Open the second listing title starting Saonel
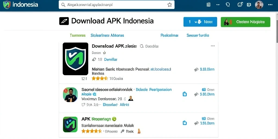The width and height of the screenshot is (278, 139). click(x=107, y=90)
